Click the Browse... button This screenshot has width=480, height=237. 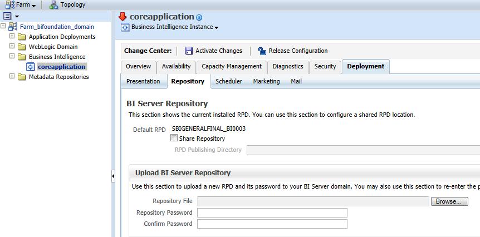click(x=449, y=201)
